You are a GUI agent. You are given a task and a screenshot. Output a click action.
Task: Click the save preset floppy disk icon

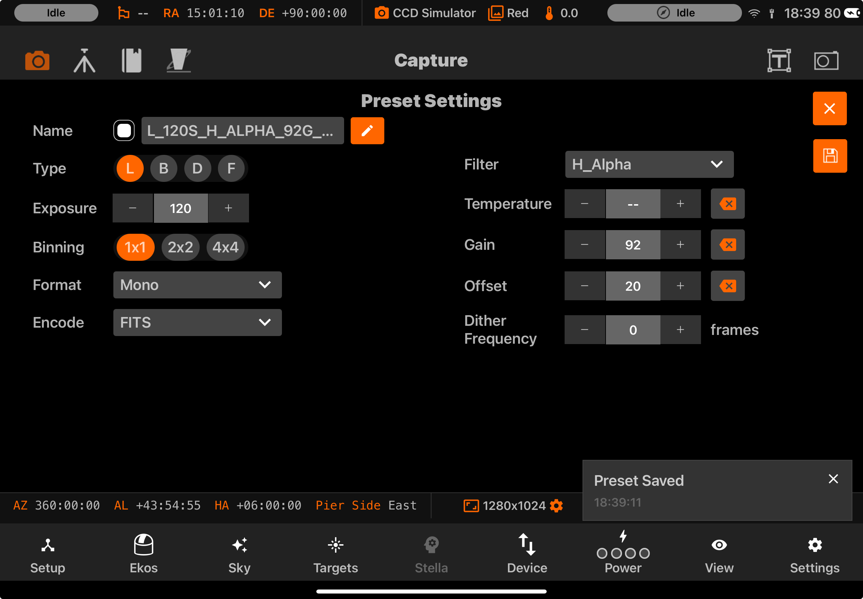coord(830,156)
